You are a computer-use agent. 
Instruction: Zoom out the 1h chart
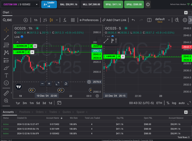[x=42, y=83]
